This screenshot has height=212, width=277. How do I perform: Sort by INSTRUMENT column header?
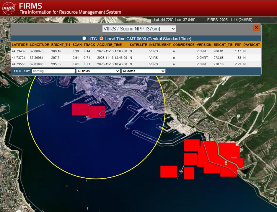point(160,45)
